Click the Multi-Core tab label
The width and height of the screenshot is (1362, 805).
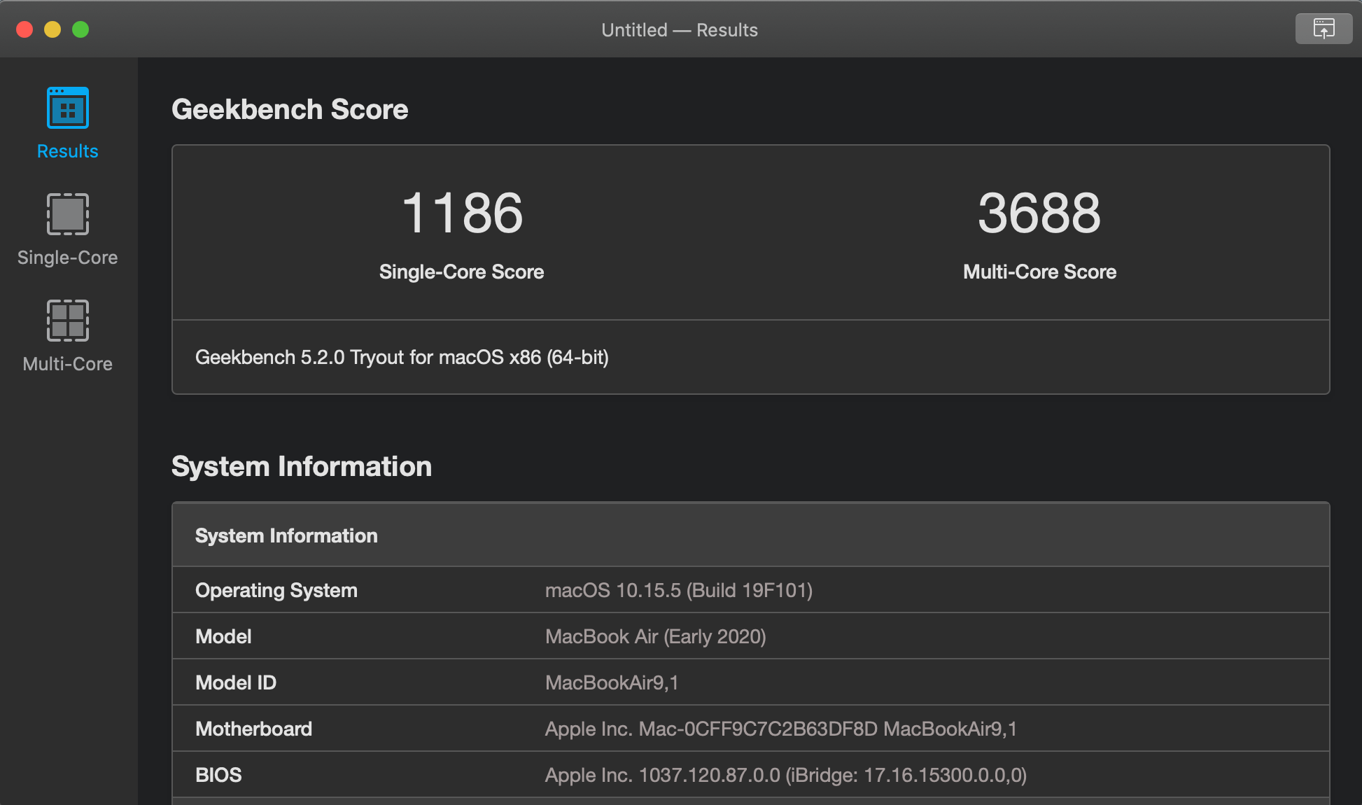pos(68,364)
